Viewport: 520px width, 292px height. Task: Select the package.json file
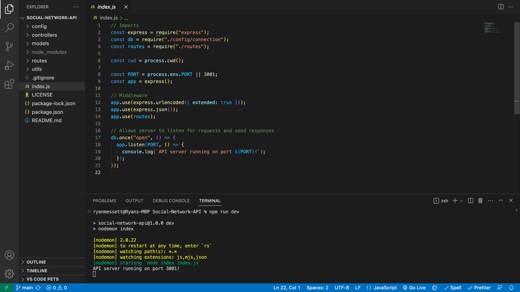[48, 112]
